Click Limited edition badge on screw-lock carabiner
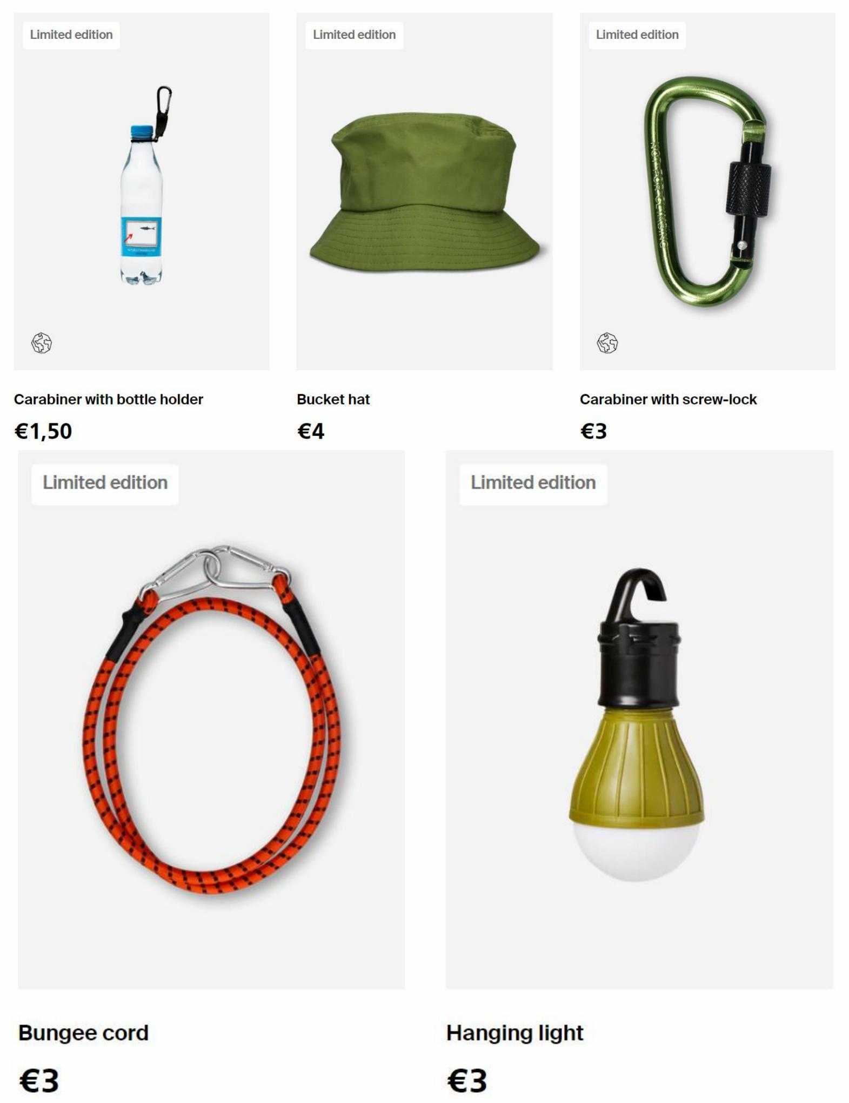This screenshot has width=849, height=1103. (637, 35)
